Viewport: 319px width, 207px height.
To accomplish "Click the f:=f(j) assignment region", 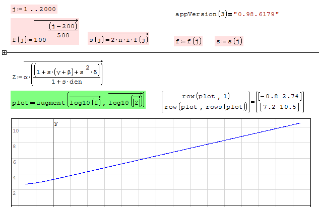I will [188, 41].
